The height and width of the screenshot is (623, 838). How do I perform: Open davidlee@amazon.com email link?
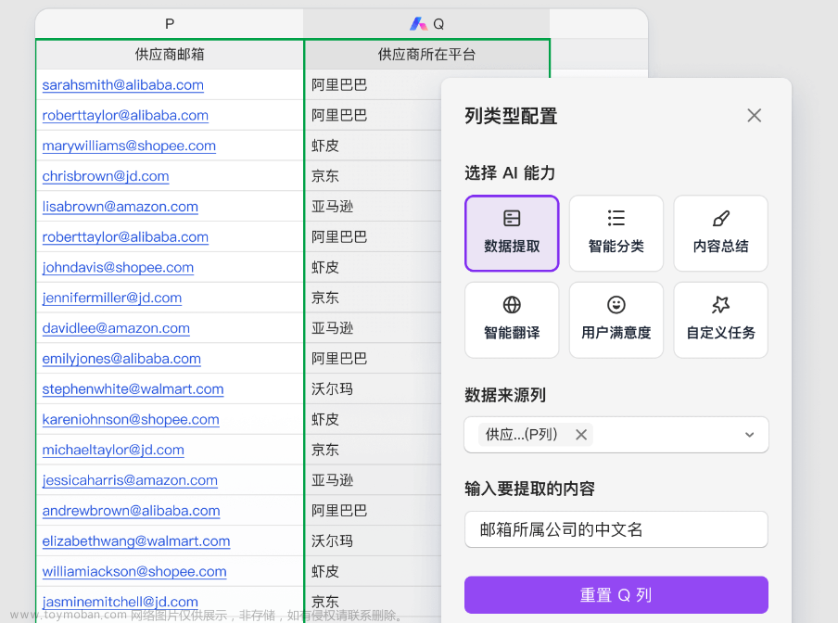pyautogui.click(x=116, y=328)
